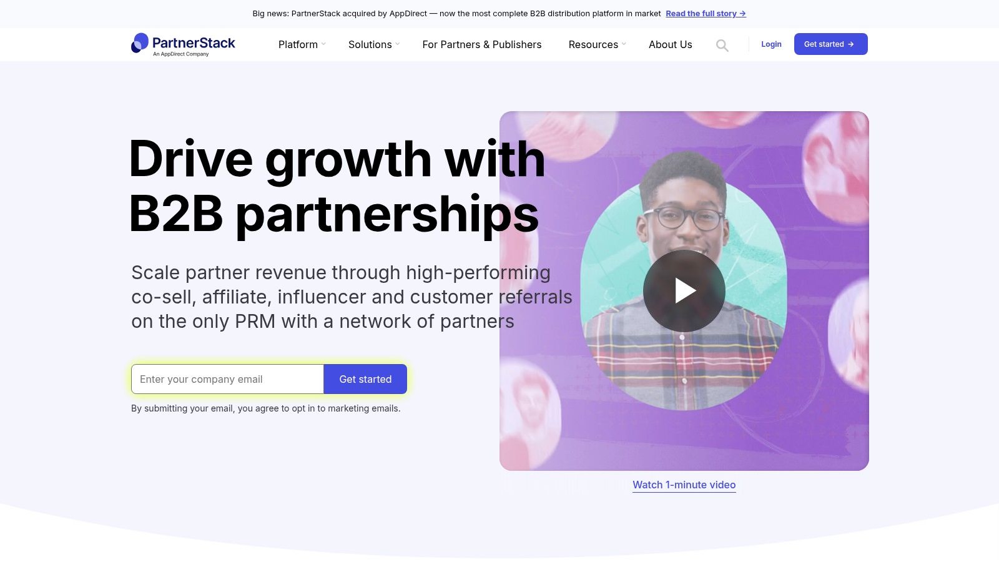Go to For Partners & Publishers

[482, 44]
